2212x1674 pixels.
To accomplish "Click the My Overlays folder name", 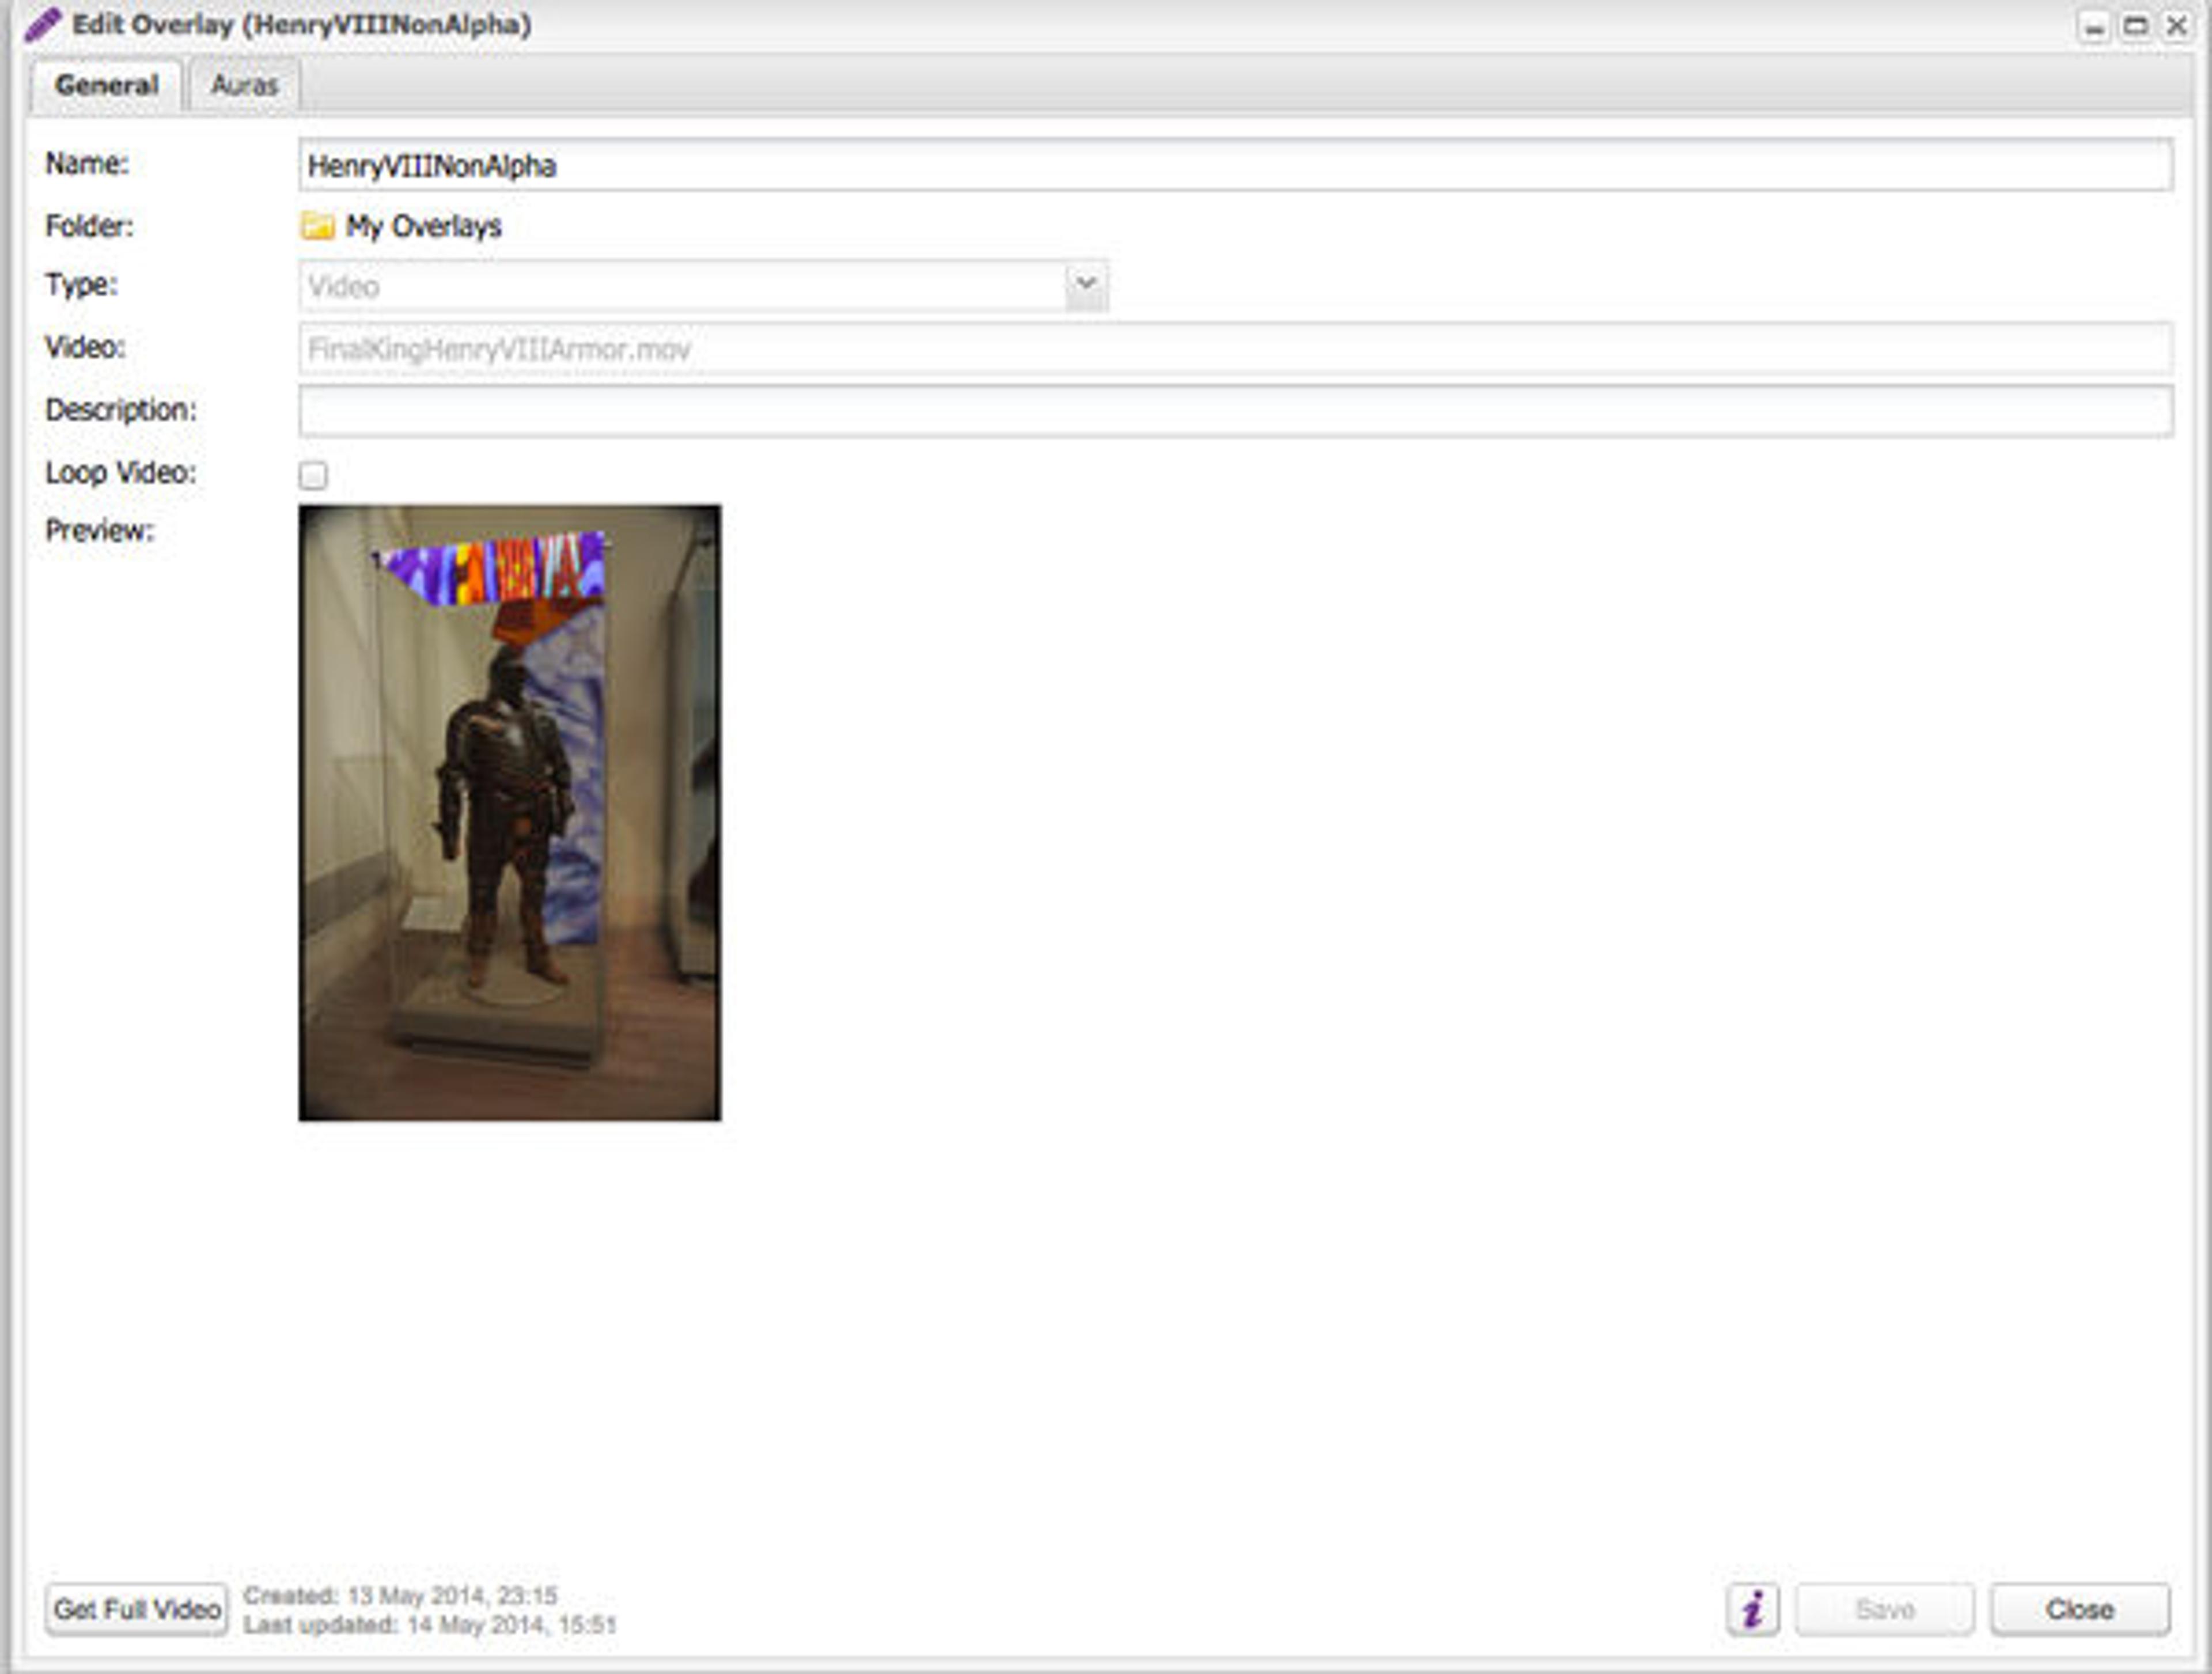I will pos(423,227).
